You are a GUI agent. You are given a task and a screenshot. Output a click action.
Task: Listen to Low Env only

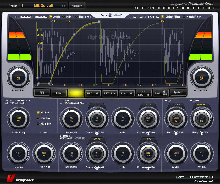[x=38, y=118]
